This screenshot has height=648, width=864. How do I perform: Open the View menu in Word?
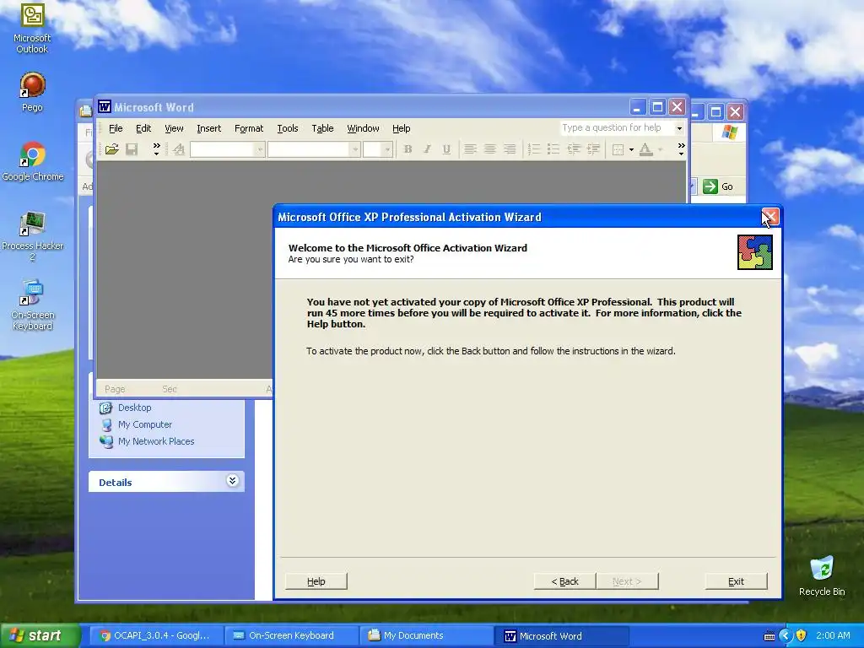click(174, 128)
